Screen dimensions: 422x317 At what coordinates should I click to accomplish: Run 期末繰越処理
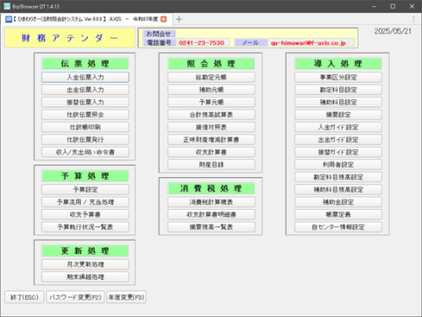[x=85, y=277]
